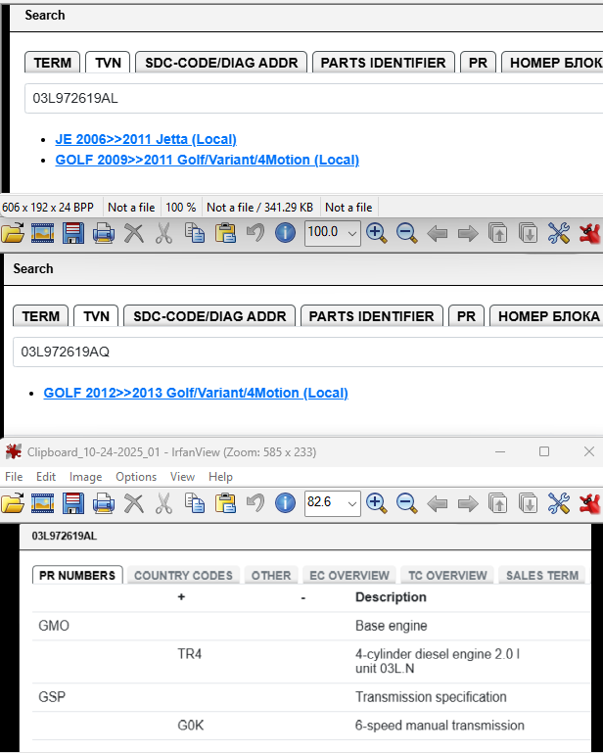Viewport: 603px width, 753px height.
Task: Open file icon in toolbar showing 100.0 zoom
Action: coord(13,233)
